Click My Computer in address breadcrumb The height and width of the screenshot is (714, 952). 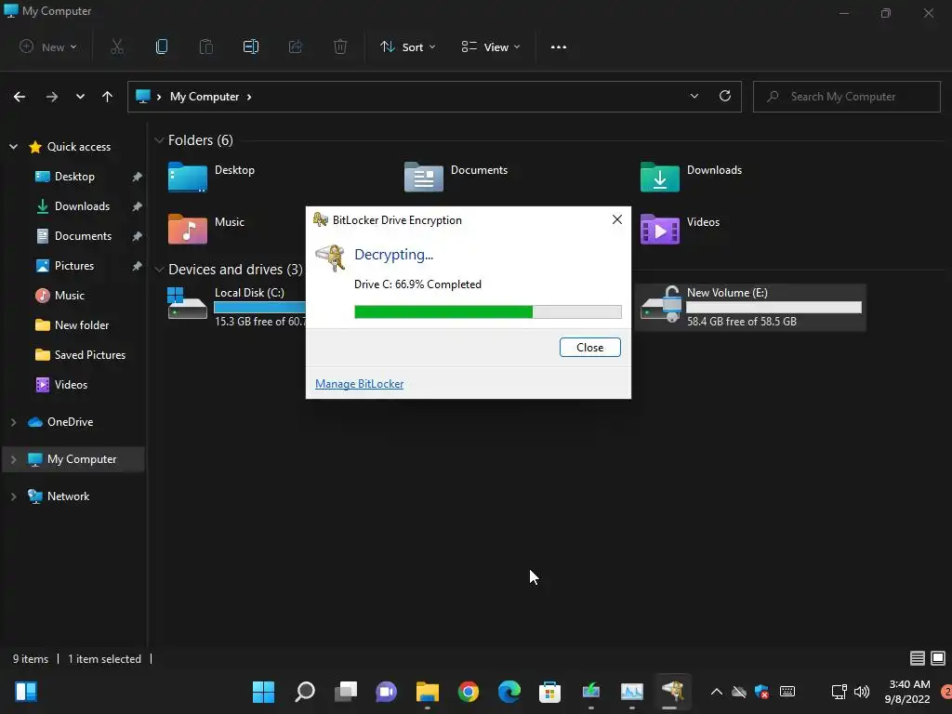(x=204, y=97)
